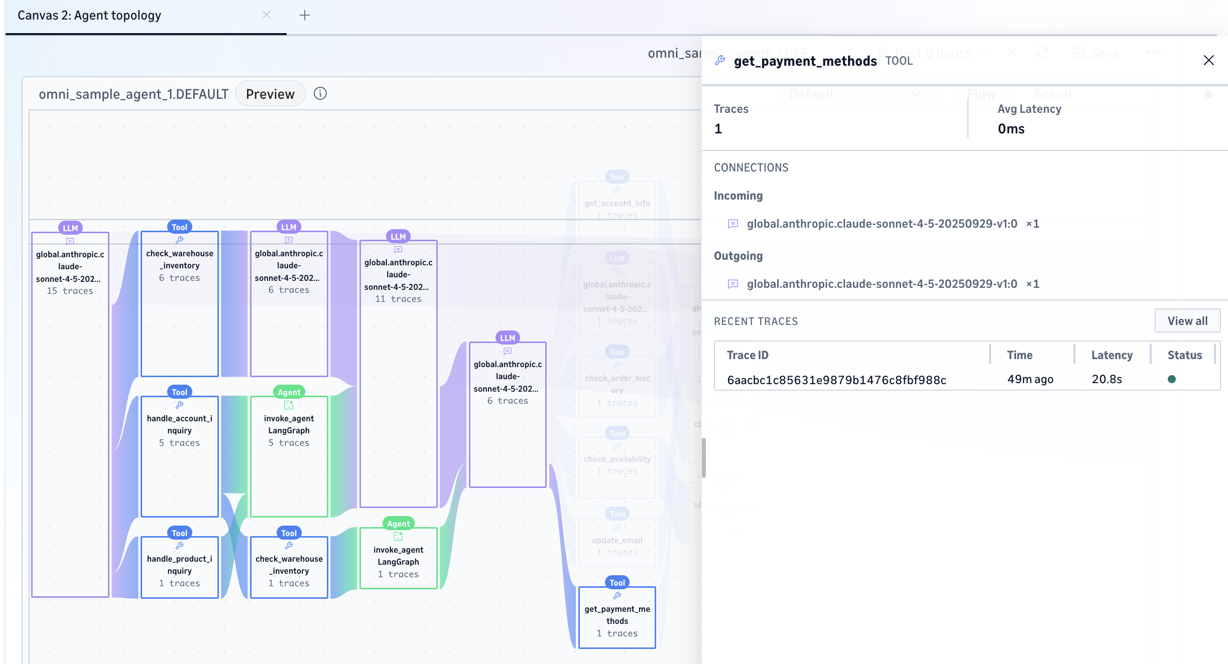Click the vertical scrollbar beside the detail panel
This screenshot has height=664, width=1228.
(x=704, y=457)
